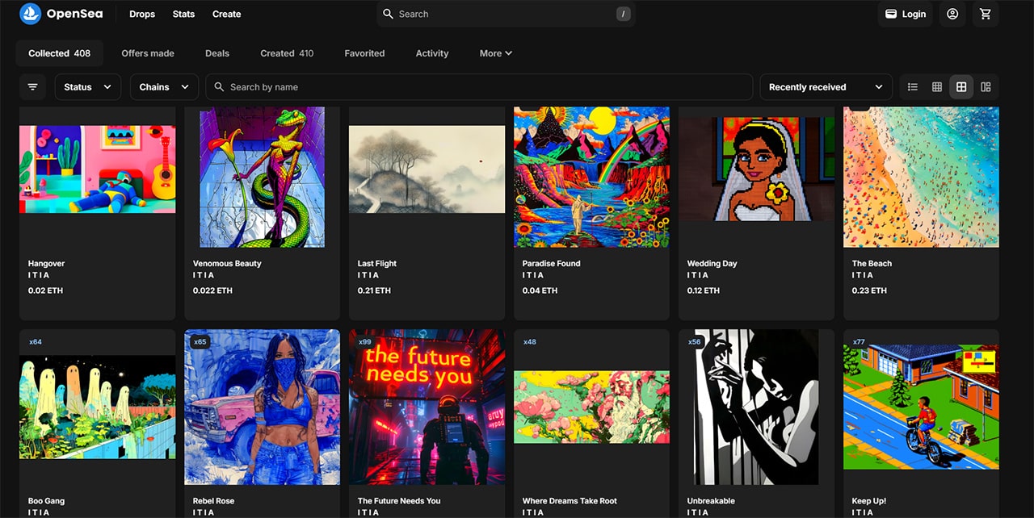Image resolution: width=1034 pixels, height=518 pixels.
Task: Click the 0.022 ETH price
Action: point(212,290)
